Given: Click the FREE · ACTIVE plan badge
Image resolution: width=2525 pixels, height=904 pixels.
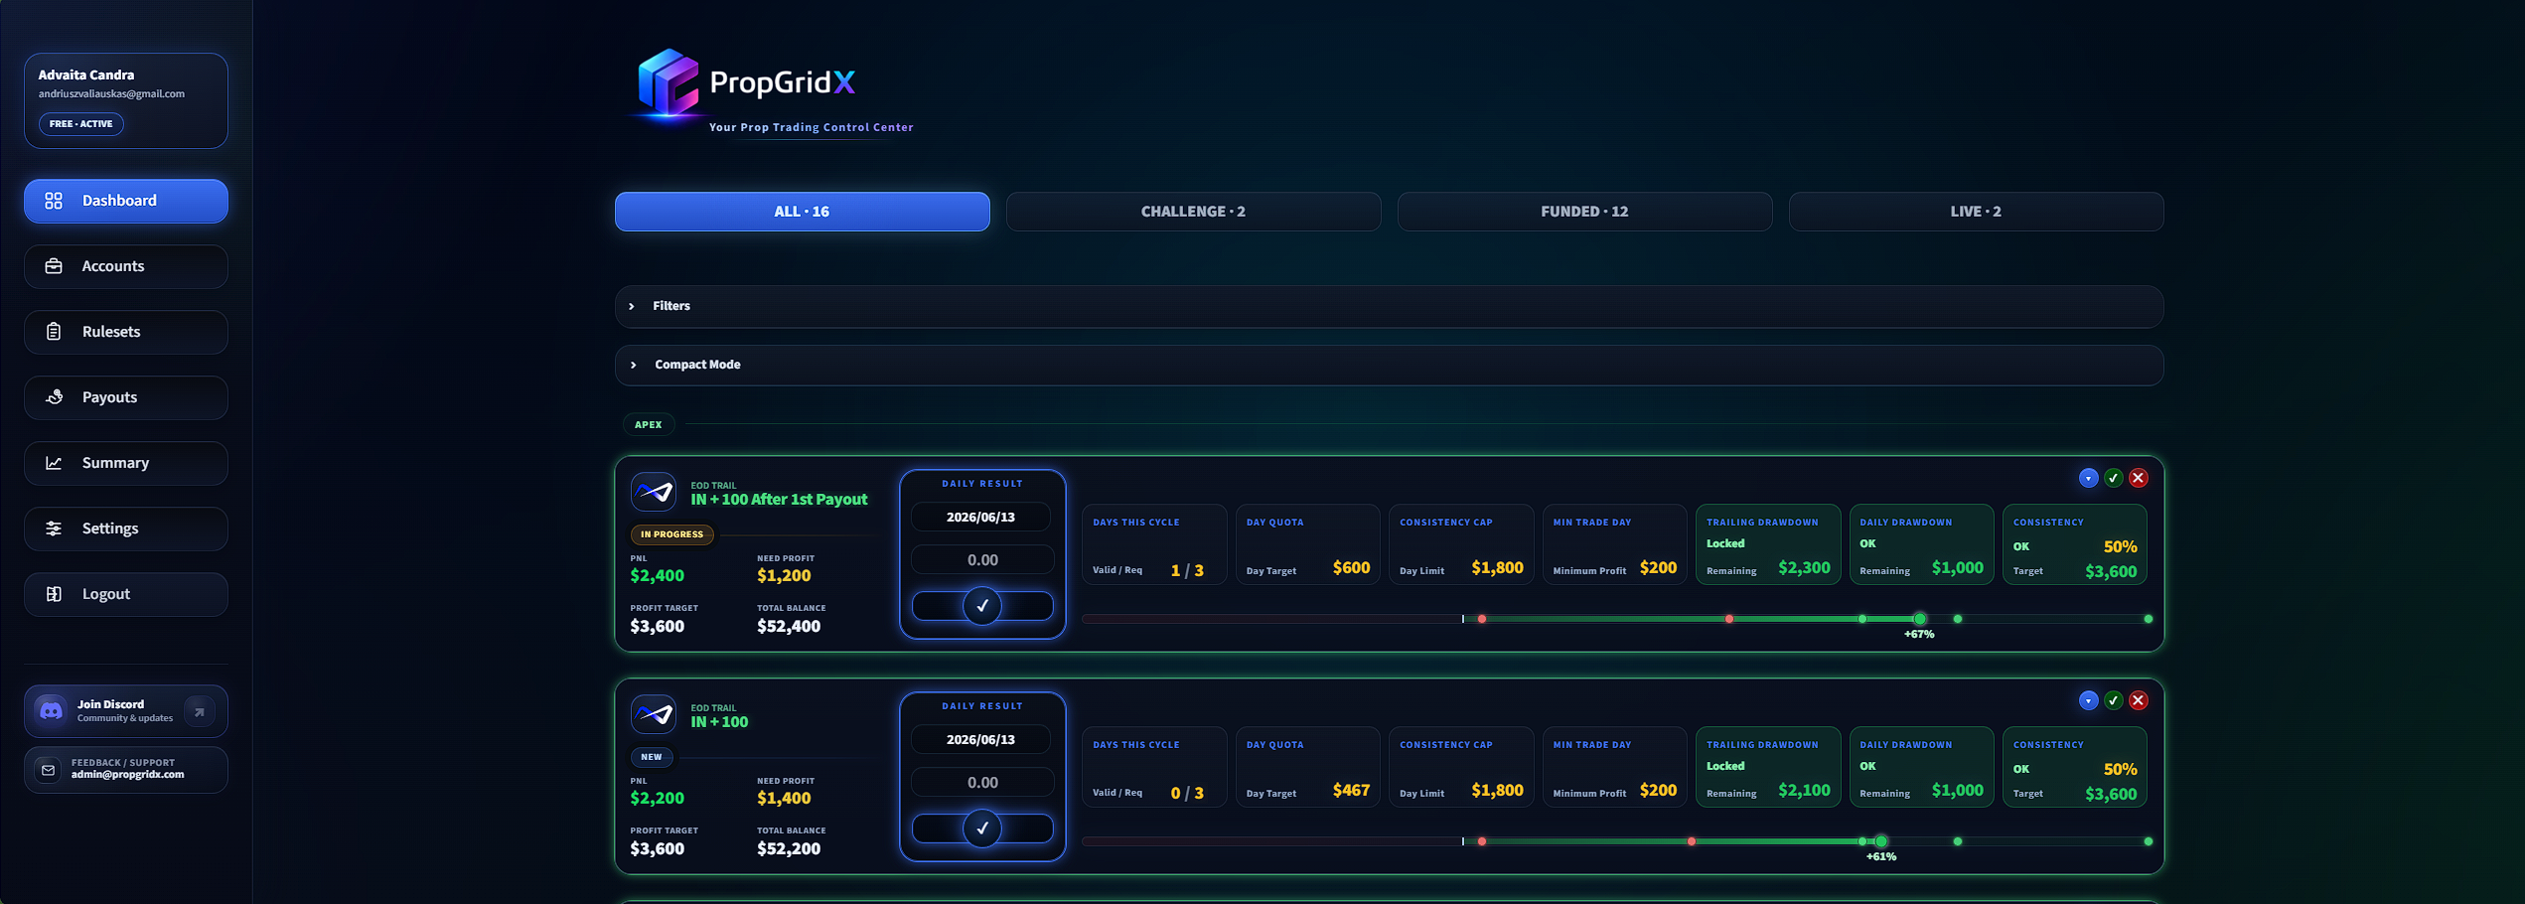Looking at the screenshot, I should pyautogui.click(x=81, y=124).
